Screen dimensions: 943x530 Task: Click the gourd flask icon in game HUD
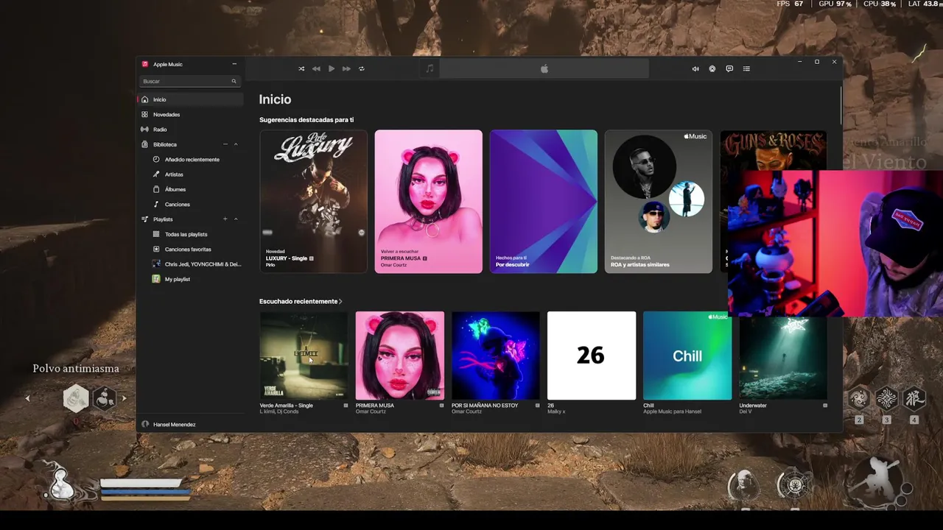(62, 482)
